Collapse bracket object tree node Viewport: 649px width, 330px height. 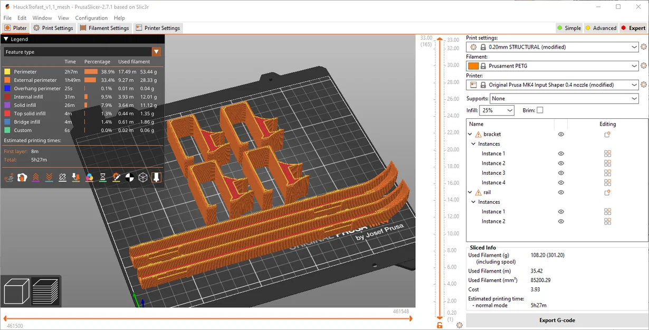pos(471,135)
